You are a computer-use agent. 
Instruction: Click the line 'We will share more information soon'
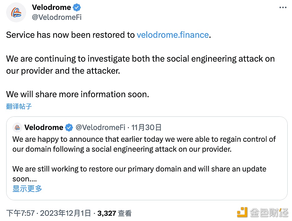click(77, 94)
